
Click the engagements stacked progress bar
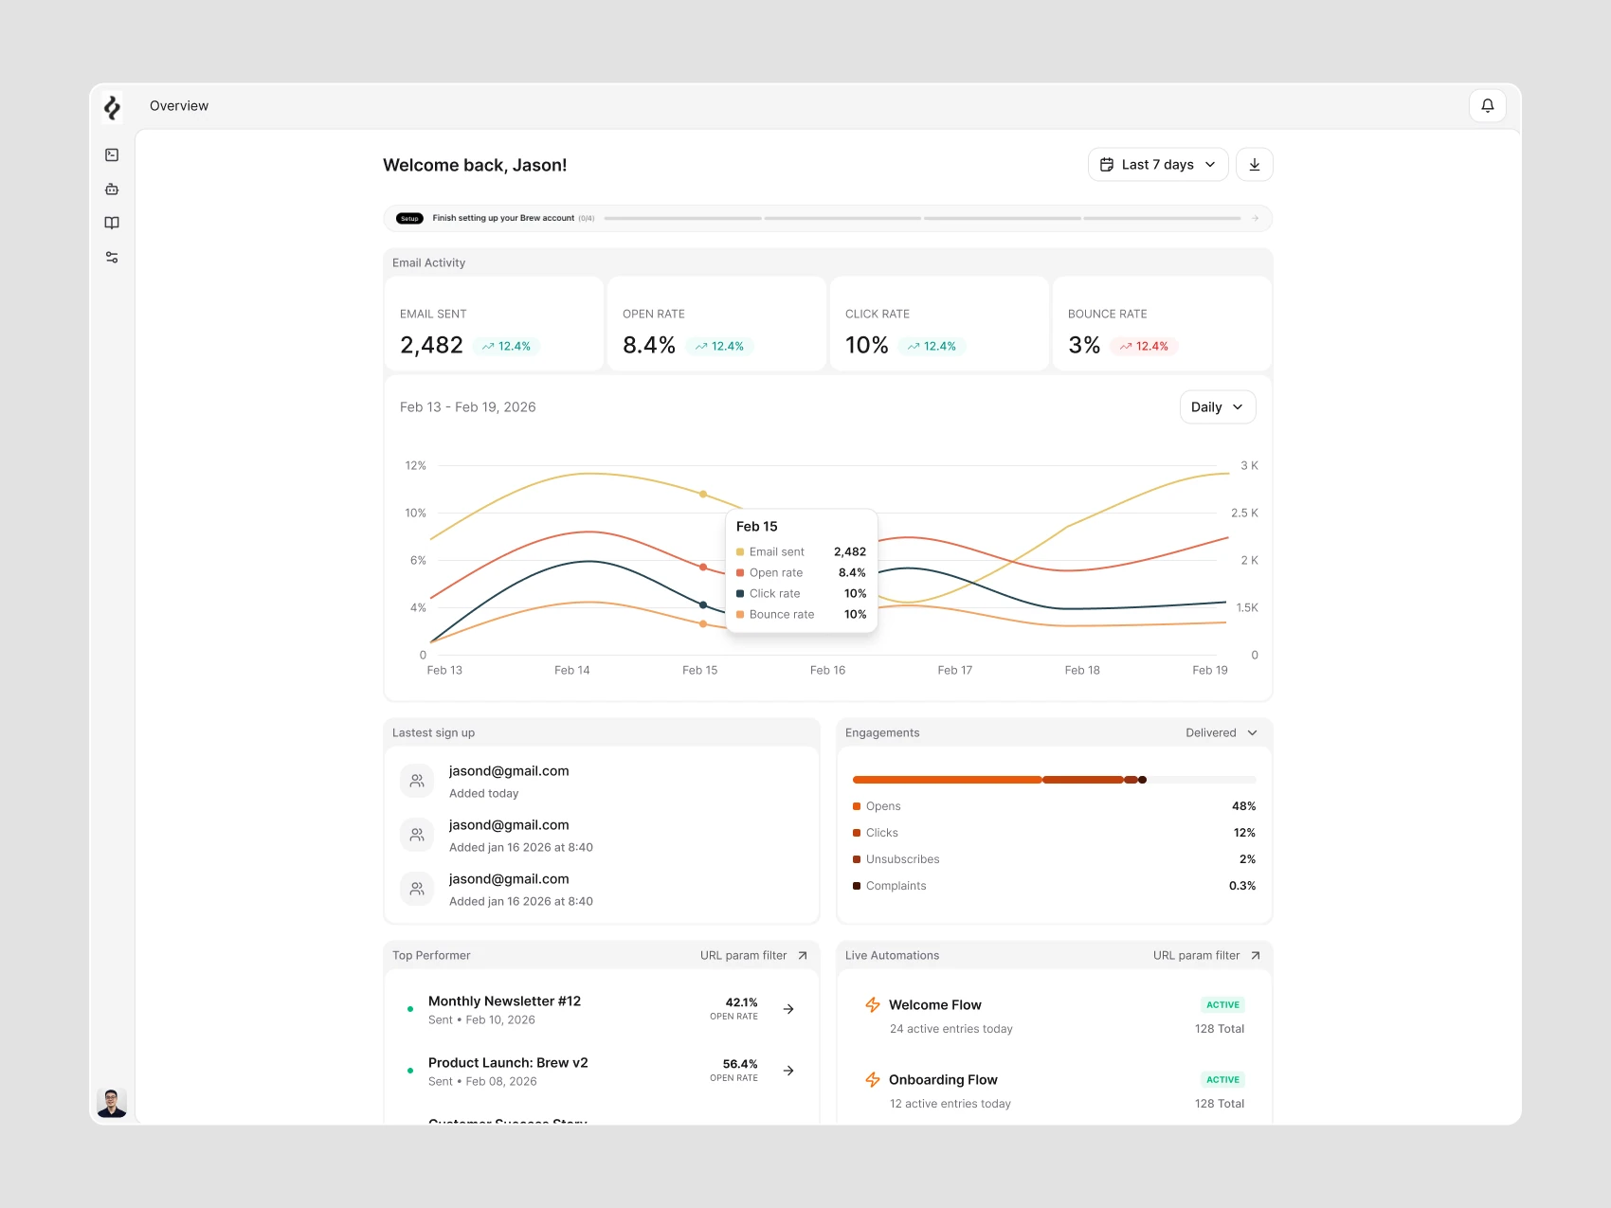(x=1055, y=780)
